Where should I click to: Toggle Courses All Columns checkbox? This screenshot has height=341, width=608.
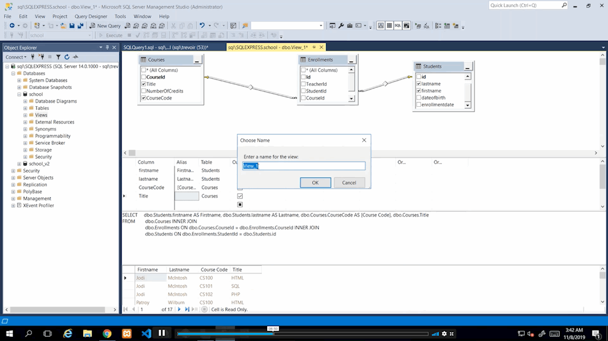[x=144, y=70]
